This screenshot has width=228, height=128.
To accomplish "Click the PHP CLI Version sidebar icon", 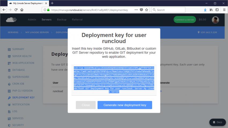I will [x=9, y=91].
